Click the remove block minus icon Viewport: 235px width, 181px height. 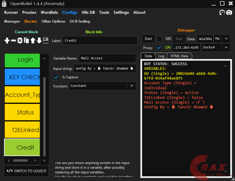[x=13, y=41]
